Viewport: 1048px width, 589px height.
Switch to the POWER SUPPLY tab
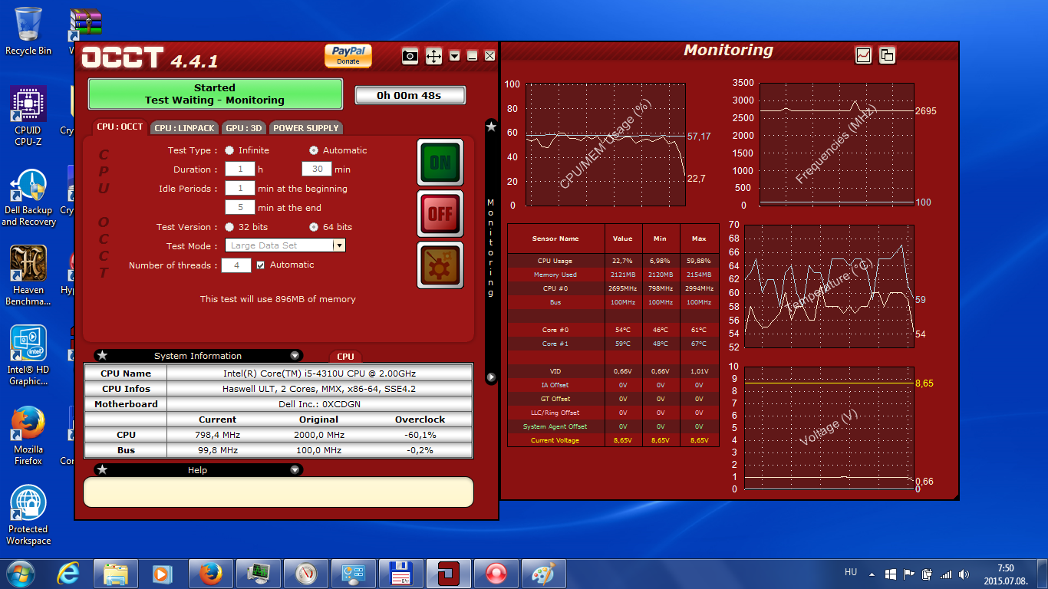point(305,128)
